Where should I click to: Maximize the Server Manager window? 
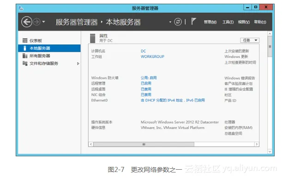click(255, 7)
